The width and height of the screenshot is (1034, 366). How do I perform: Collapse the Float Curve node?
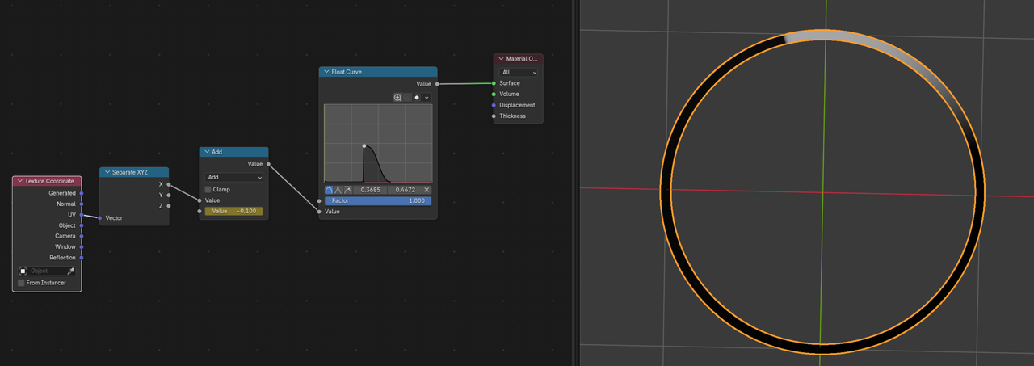tap(327, 72)
